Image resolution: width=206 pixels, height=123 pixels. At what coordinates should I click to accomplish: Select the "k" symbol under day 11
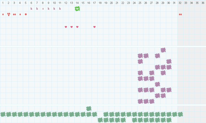[x=60, y=9]
